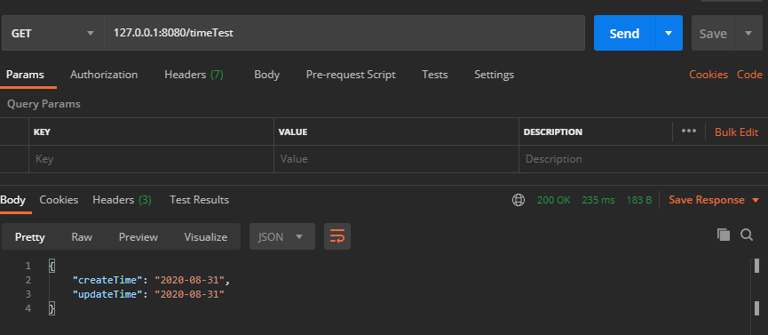This screenshot has width=768, height=335.
Task: Open the Pre-request Script tab
Action: [351, 75]
